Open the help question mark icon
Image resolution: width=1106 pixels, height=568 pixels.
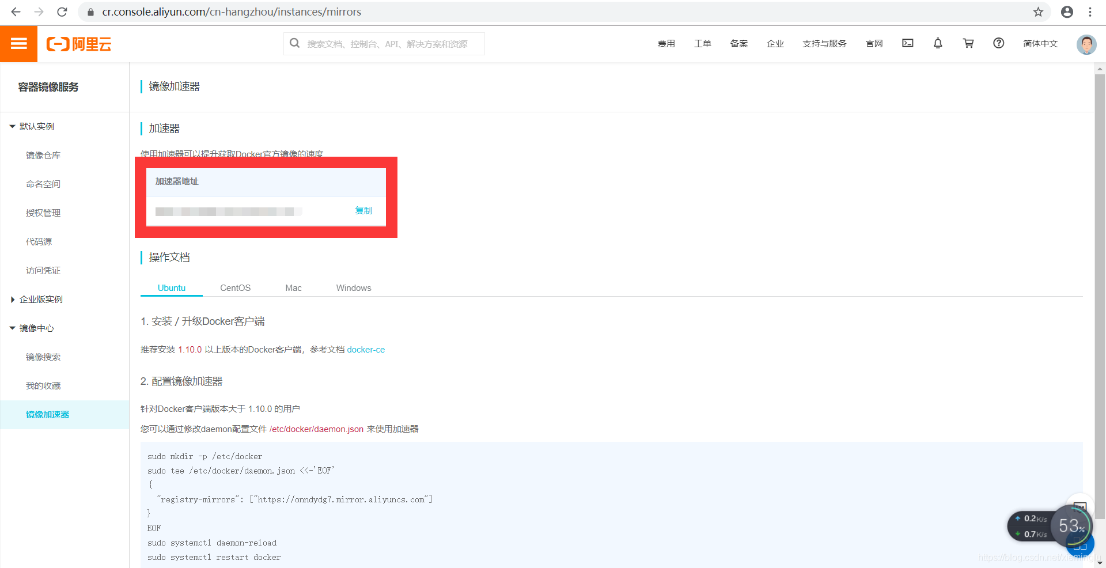[999, 43]
